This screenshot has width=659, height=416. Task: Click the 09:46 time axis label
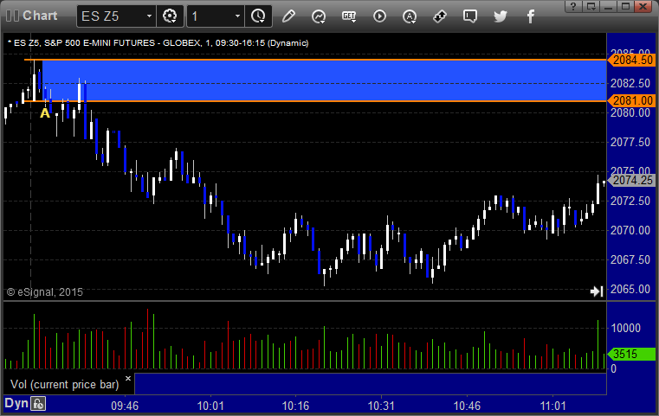[x=125, y=406]
